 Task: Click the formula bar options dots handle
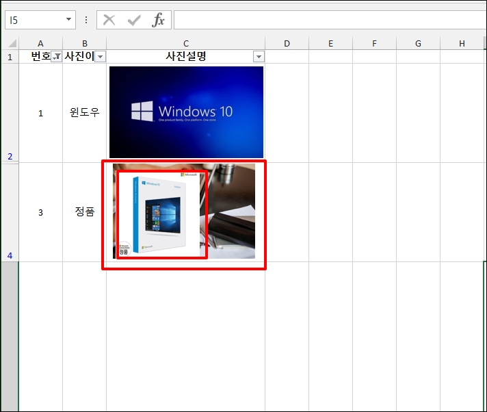click(x=86, y=21)
